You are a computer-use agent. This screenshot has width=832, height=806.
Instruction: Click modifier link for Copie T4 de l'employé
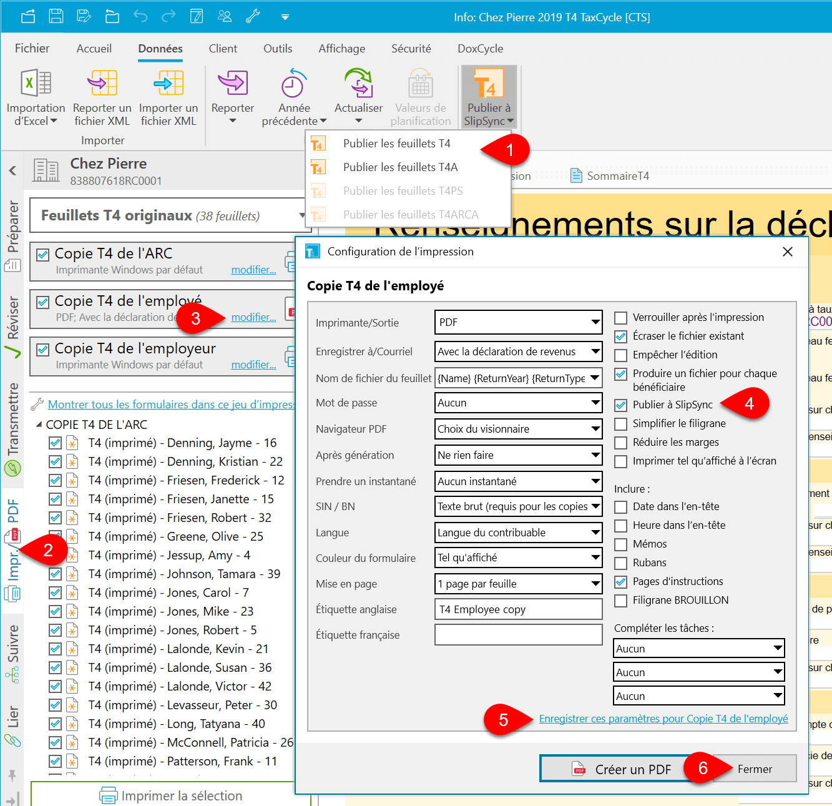(x=253, y=317)
